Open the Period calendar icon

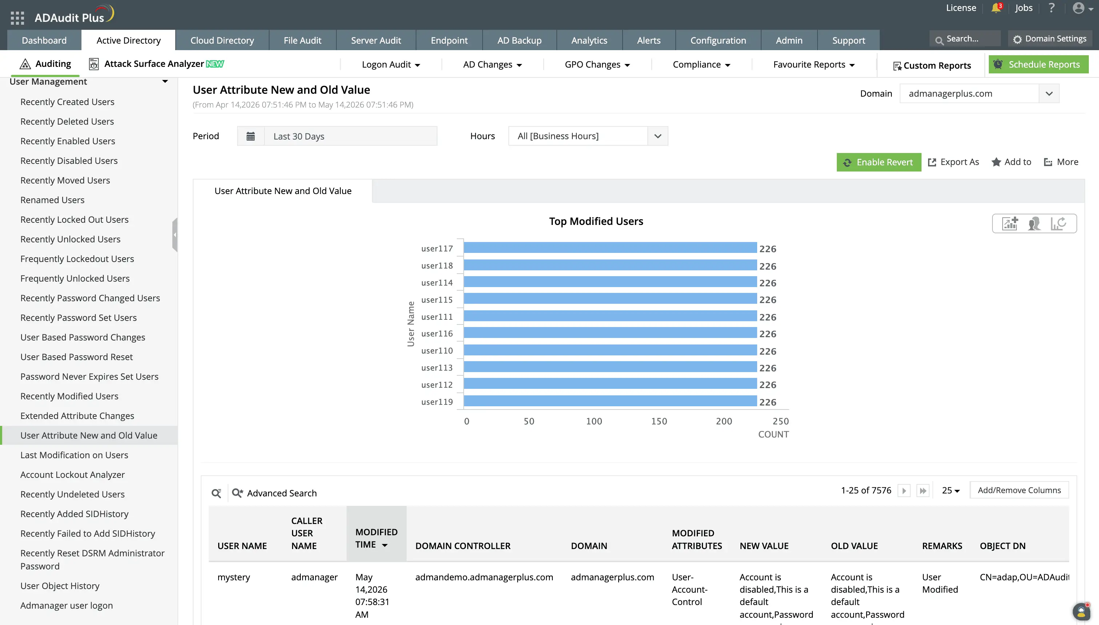point(250,136)
